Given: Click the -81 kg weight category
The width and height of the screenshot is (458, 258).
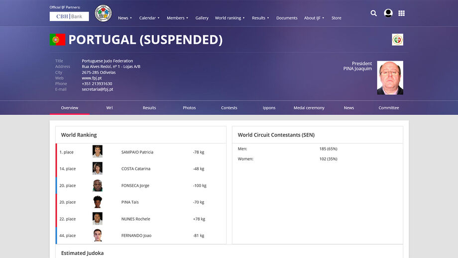Looking at the screenshot, I should click(x=199, y=236).
